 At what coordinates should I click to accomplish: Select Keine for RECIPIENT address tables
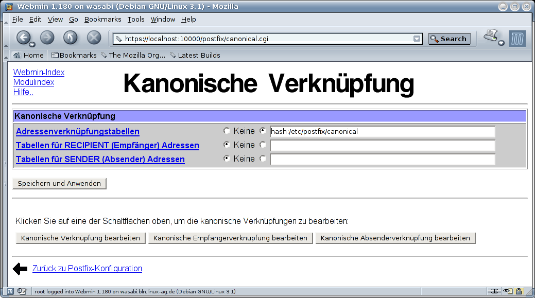[x=227, y=145]
